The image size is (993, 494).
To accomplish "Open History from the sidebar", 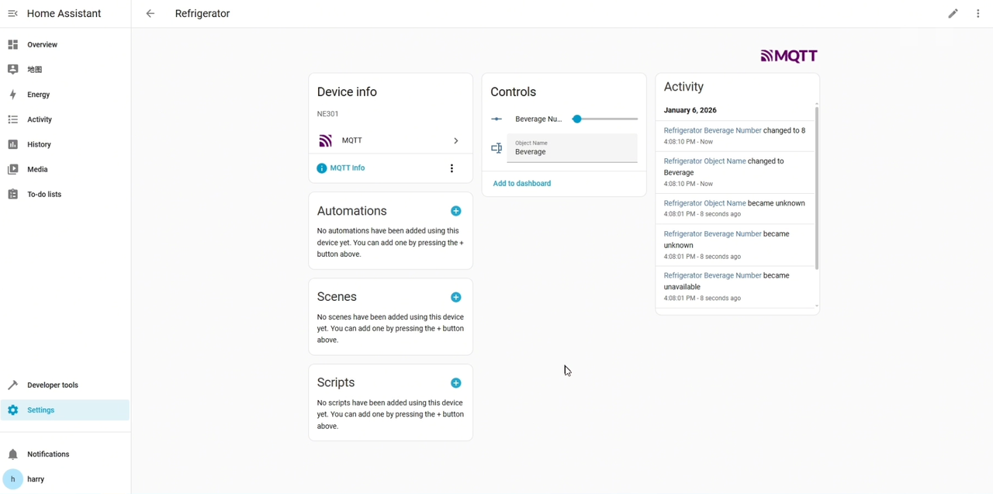I will pos(39,144).
